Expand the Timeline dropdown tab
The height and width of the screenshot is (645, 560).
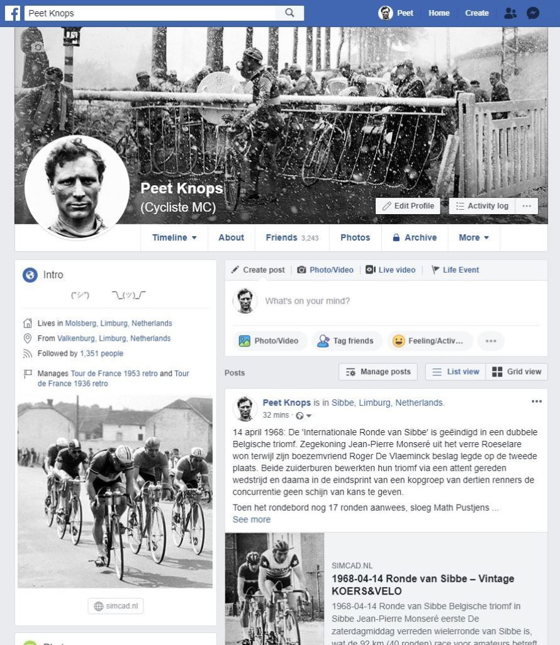pyautogui.click(x=174, y=237)
